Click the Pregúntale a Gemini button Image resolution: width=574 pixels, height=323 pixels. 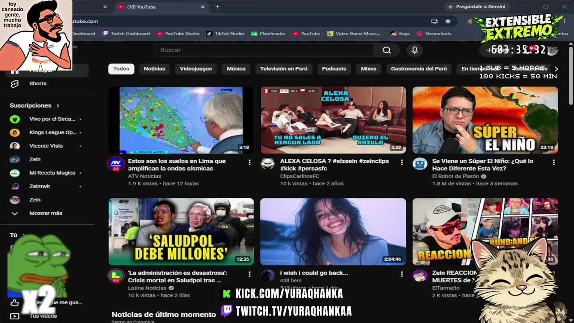(476, 7)
